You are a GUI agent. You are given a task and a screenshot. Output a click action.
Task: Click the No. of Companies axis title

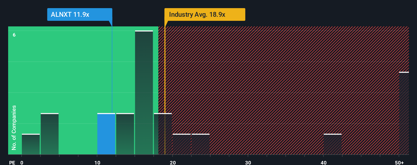click(x=14, y=127)
